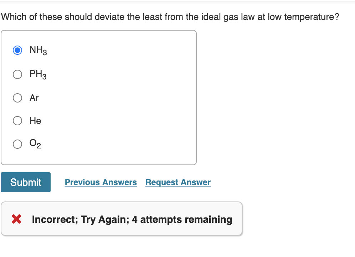Click the currently selected NH3 option
355x257 pixels.
point(17,50)
